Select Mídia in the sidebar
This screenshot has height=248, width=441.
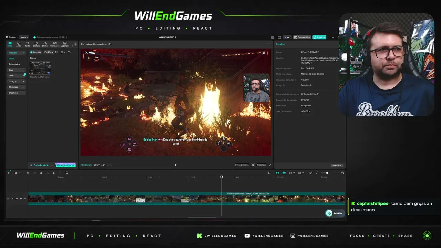pos(11,59)
